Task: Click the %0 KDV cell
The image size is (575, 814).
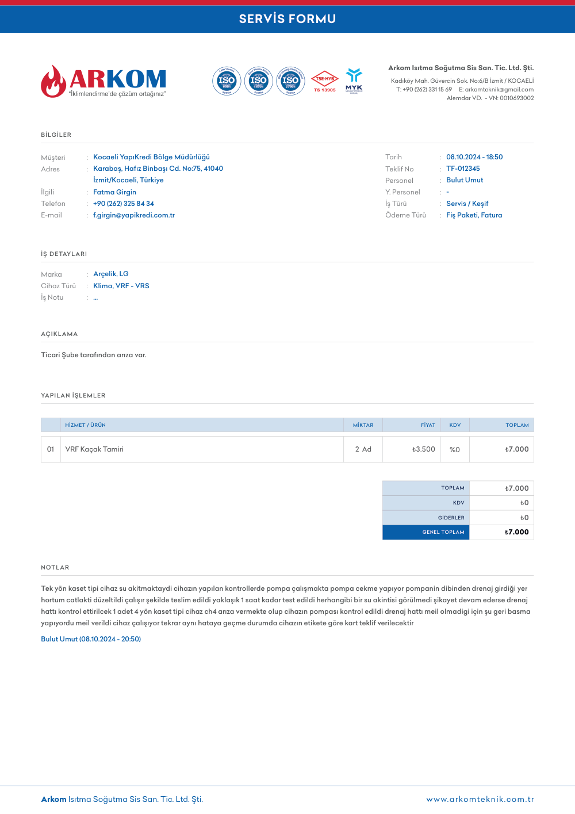Action: [455, 449]
